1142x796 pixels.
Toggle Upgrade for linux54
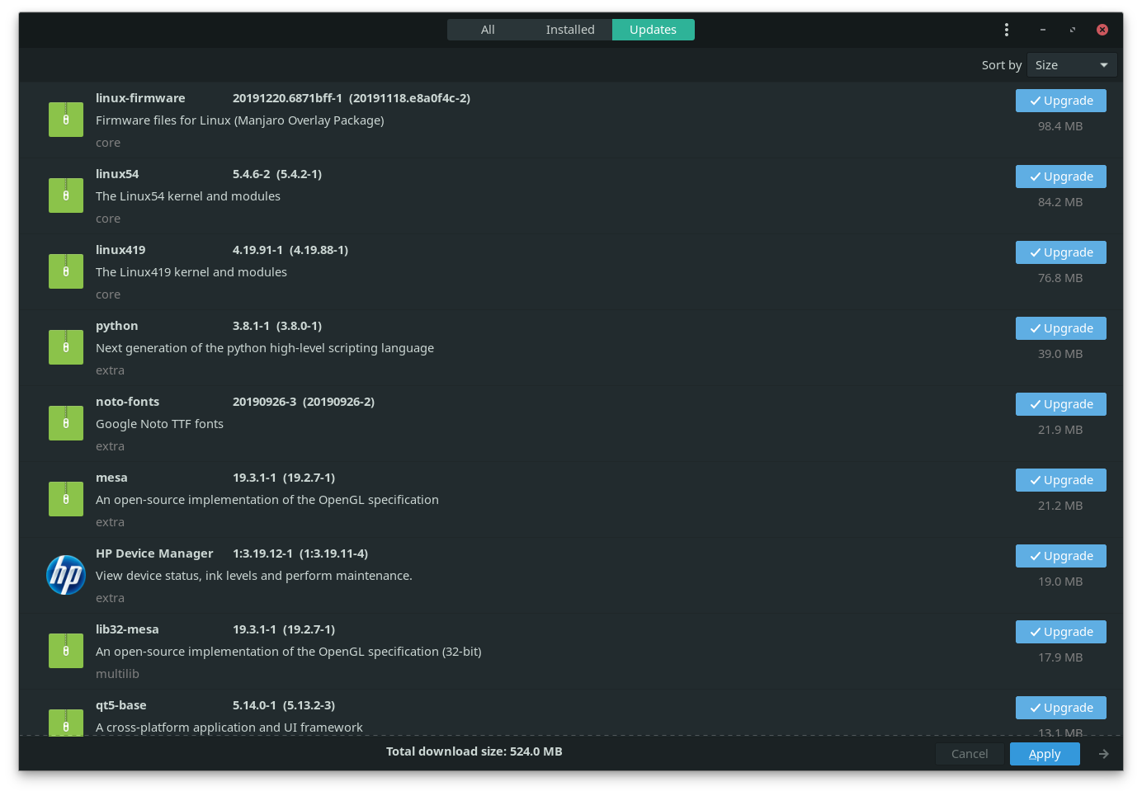coord(1061,177)
